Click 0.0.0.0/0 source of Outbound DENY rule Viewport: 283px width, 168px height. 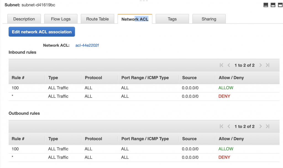(190, 157)
